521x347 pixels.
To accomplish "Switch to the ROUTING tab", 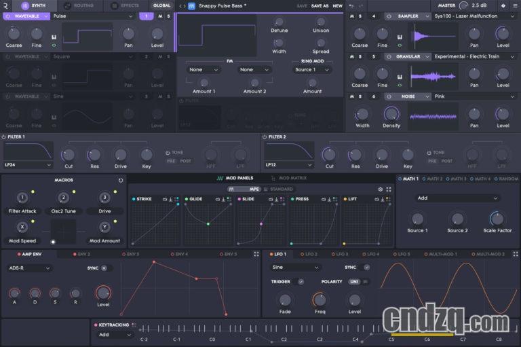I will coord(79,5).
